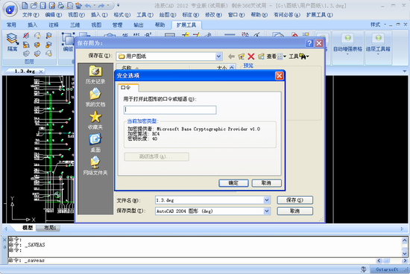This screenshot has width=410, height=274.
Task: Click 取消 at bottom of save dialog
Action: tap(294, 211)
